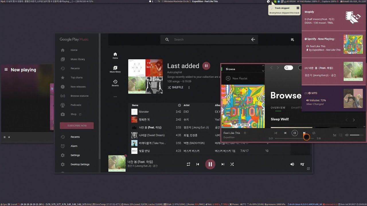Screen dimensions: 367x206
Task: Open Home in Google Play Music sidebar
Action: [x=74, y=50]
